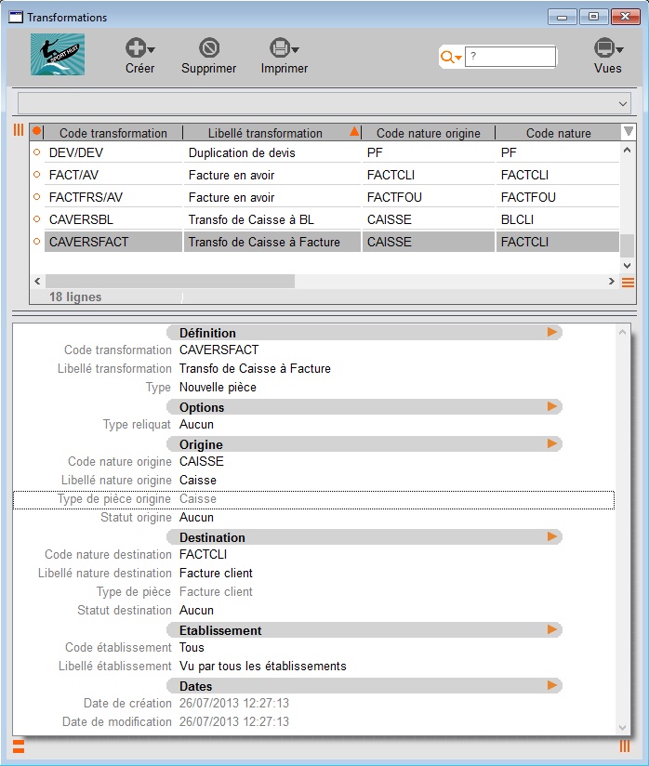Click the Statut destination value Aucun
649x766 pixels.
point(196,610)
